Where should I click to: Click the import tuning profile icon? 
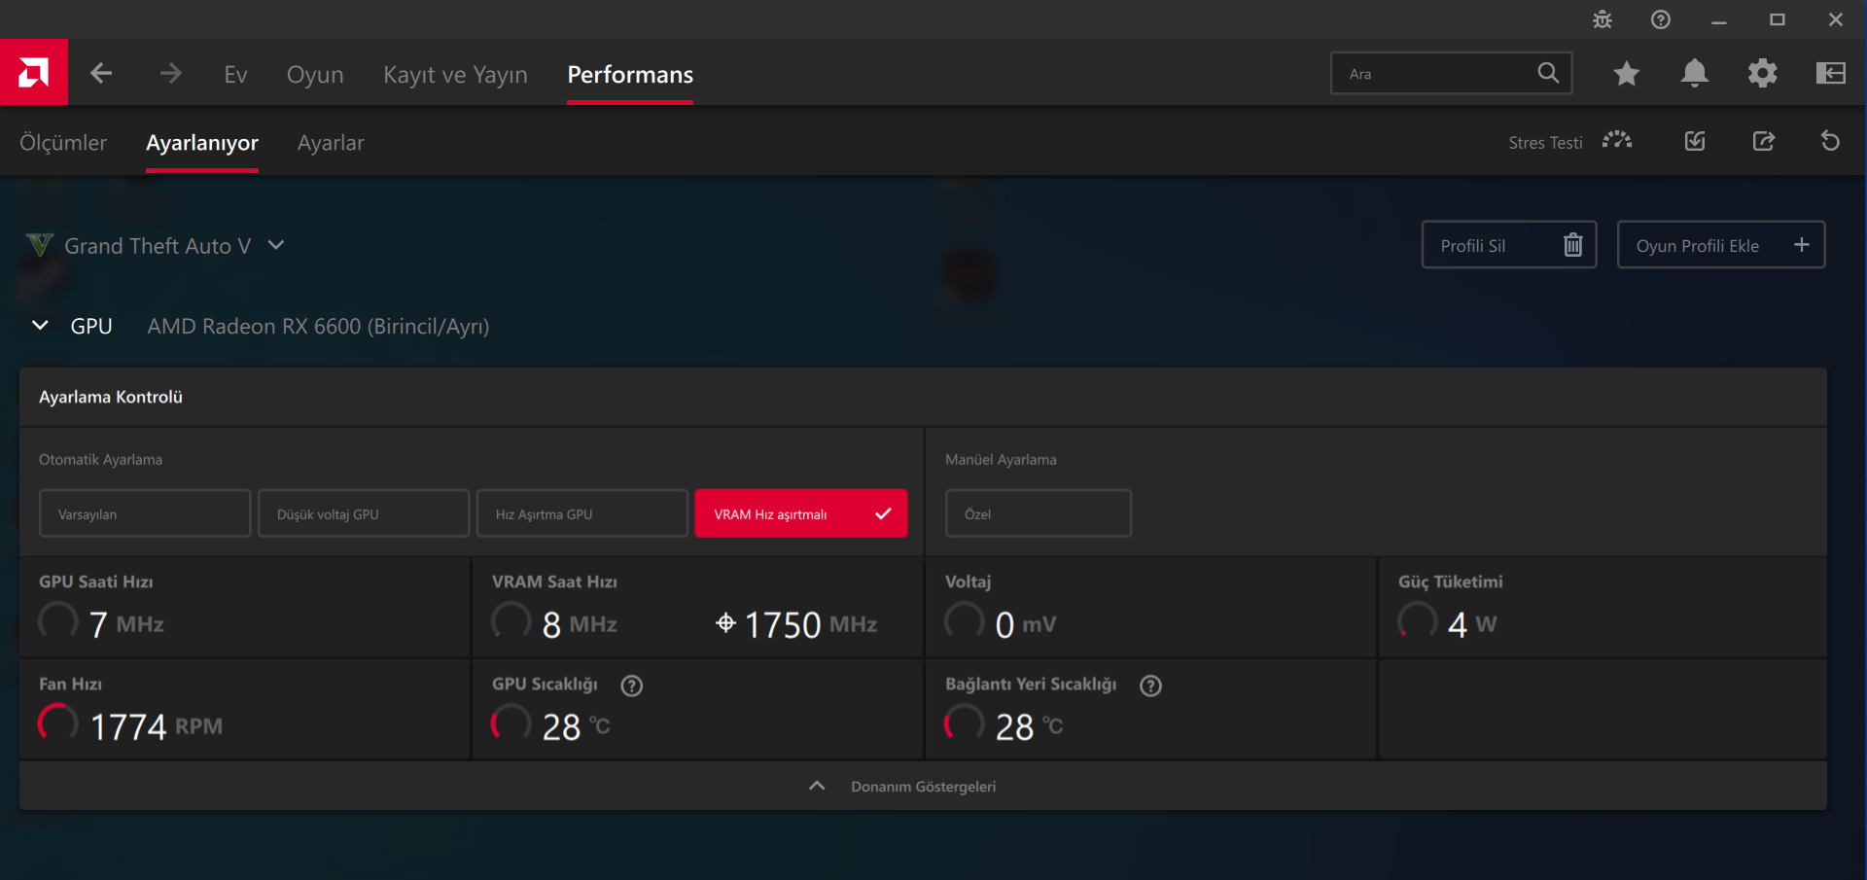tap(1695, 141)
